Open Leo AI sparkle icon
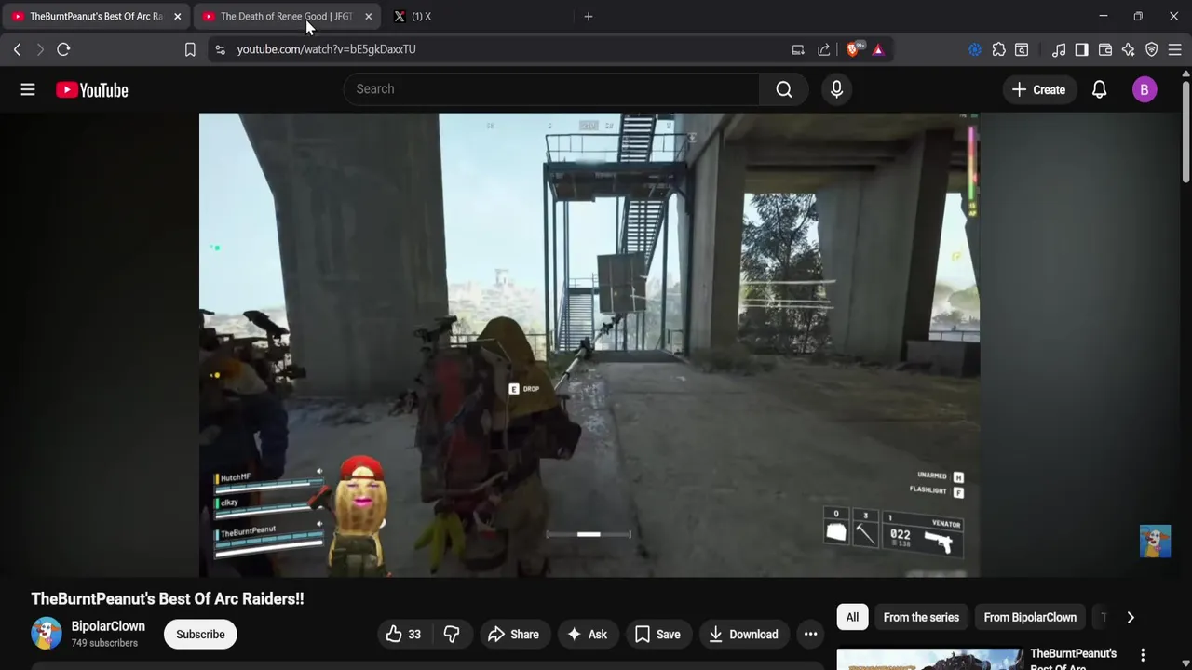 [x=1129, y=49]
